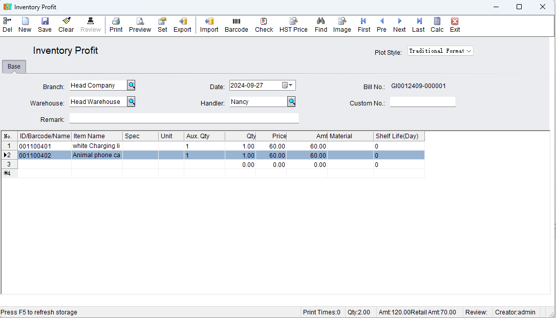556x318 pixels.
Task: Open the Calc calculator tool
Action: [x=437, y=25]
